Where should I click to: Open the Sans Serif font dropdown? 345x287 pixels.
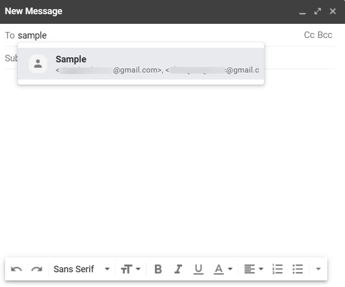(x=81, y=269)
